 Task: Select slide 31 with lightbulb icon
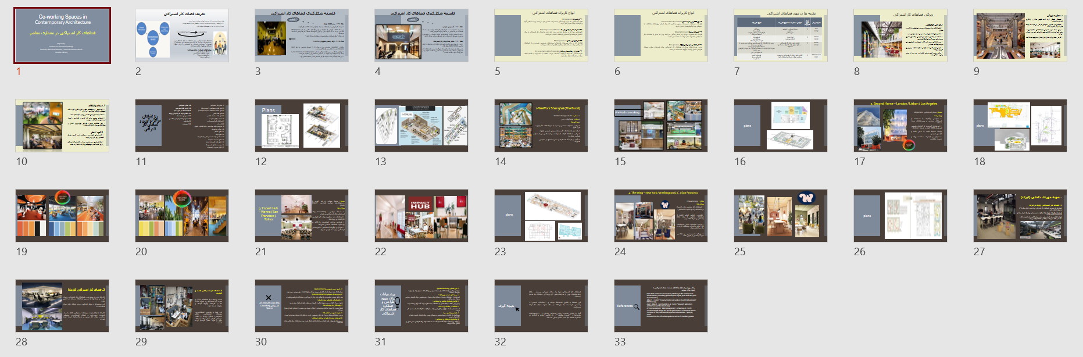pos(421,306)
